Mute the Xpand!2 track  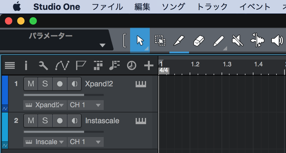pyautogui.click(x=31, y=84)
